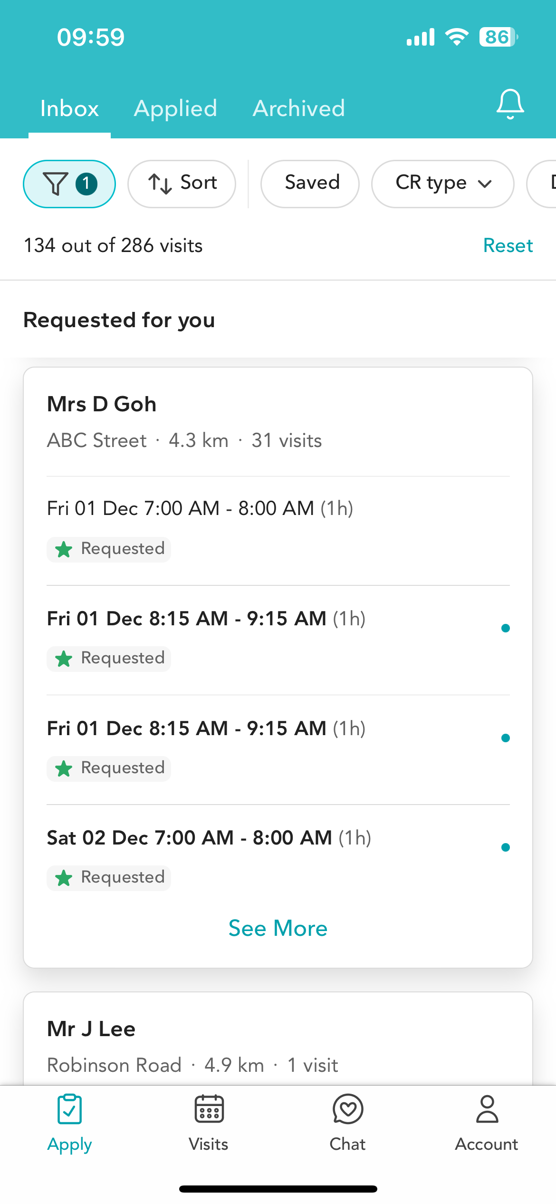
Task: Select the Inbox tab
Action: 69,109
